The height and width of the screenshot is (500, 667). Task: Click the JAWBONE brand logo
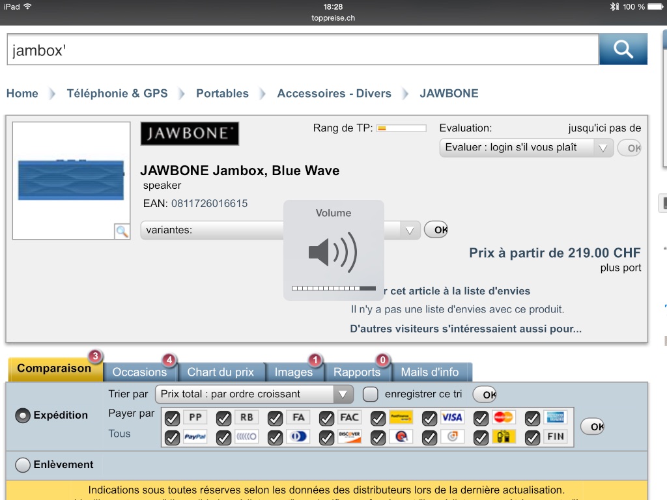click(190, 133)
